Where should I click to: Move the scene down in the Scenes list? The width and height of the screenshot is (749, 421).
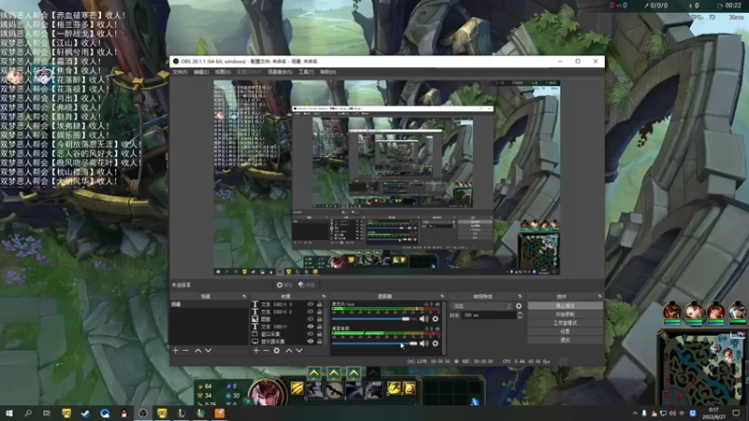(x=208, y=350)
